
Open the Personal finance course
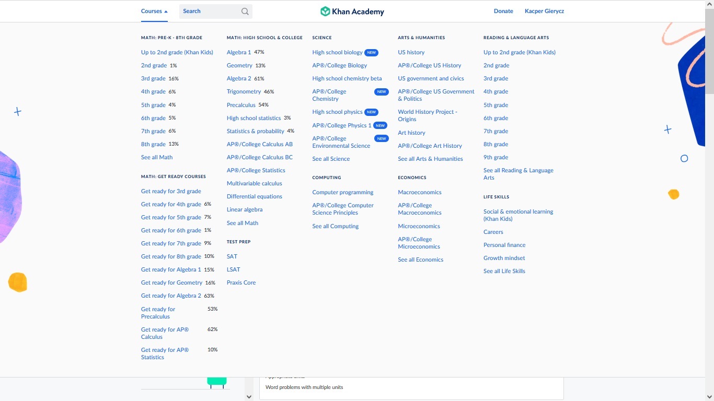[x=504, y=245]
